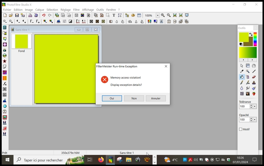Viewport: 264px width, 166px height.
Task: Open the Calque menu
Action: click(x=39, y=10)
